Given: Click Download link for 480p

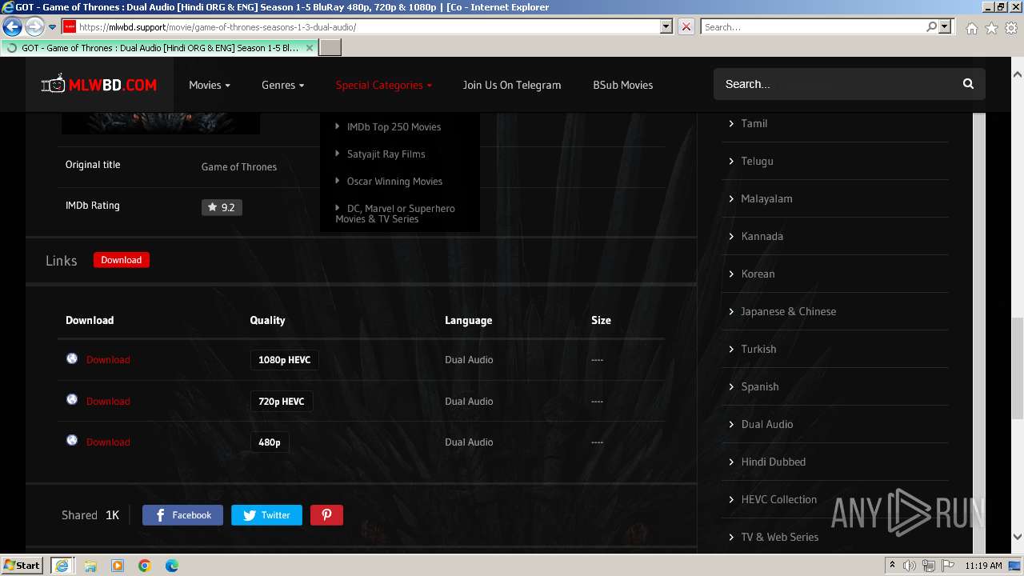Looking at the screenshot, I should 108,442.
